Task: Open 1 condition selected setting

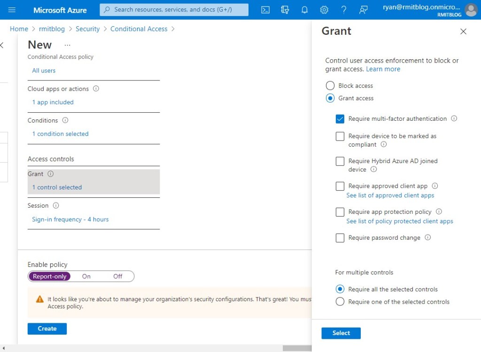Action: pyautogui.click(x=61, y=134)
